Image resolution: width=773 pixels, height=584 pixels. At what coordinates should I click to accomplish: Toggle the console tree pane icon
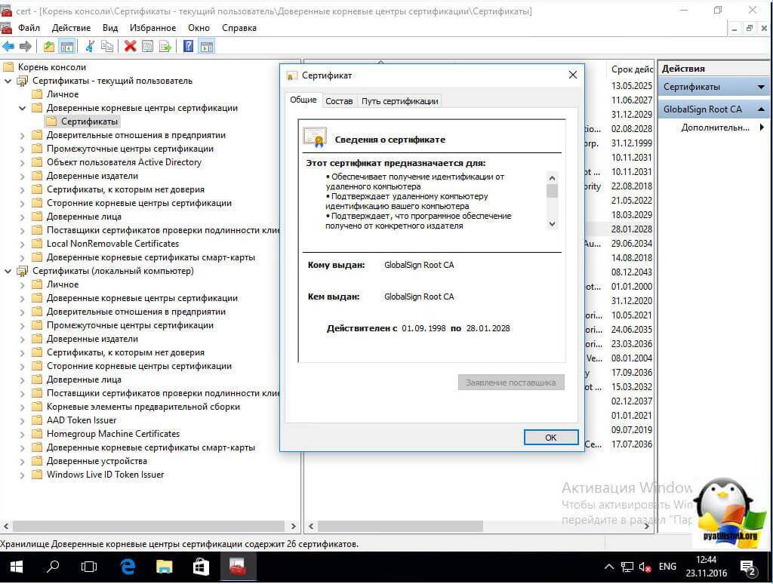(x=67, y=46)
